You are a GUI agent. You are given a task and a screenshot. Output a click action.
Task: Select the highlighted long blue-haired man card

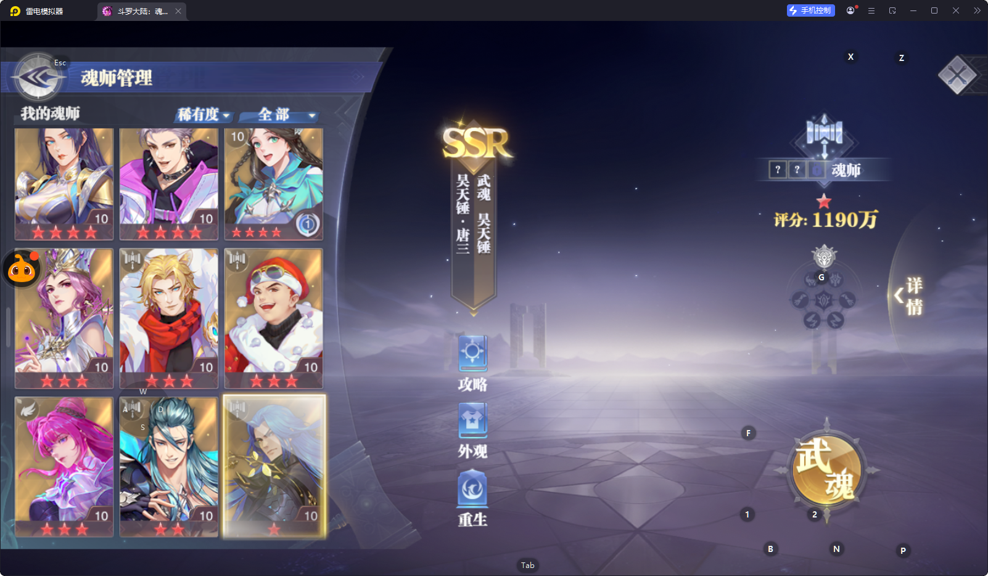click(x=274, y=467)
